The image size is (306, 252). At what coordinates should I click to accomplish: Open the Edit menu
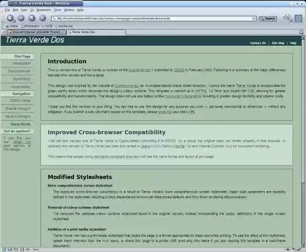pyautogui.click(x=15, y=10)
